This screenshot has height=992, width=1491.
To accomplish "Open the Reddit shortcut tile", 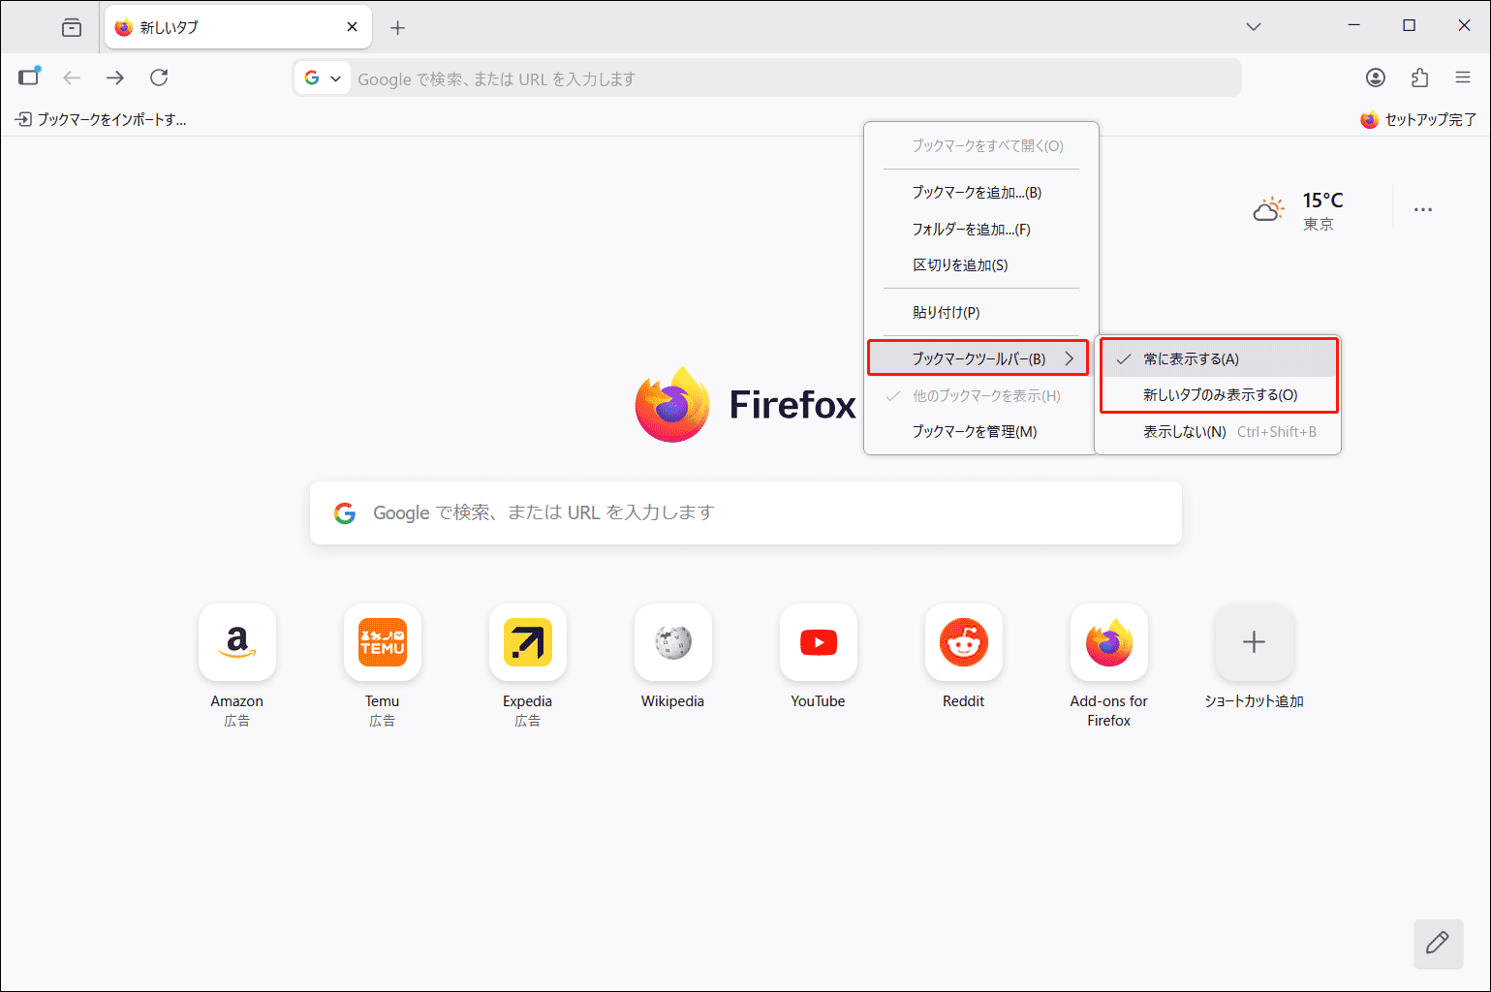I will (x=963, y=642).
